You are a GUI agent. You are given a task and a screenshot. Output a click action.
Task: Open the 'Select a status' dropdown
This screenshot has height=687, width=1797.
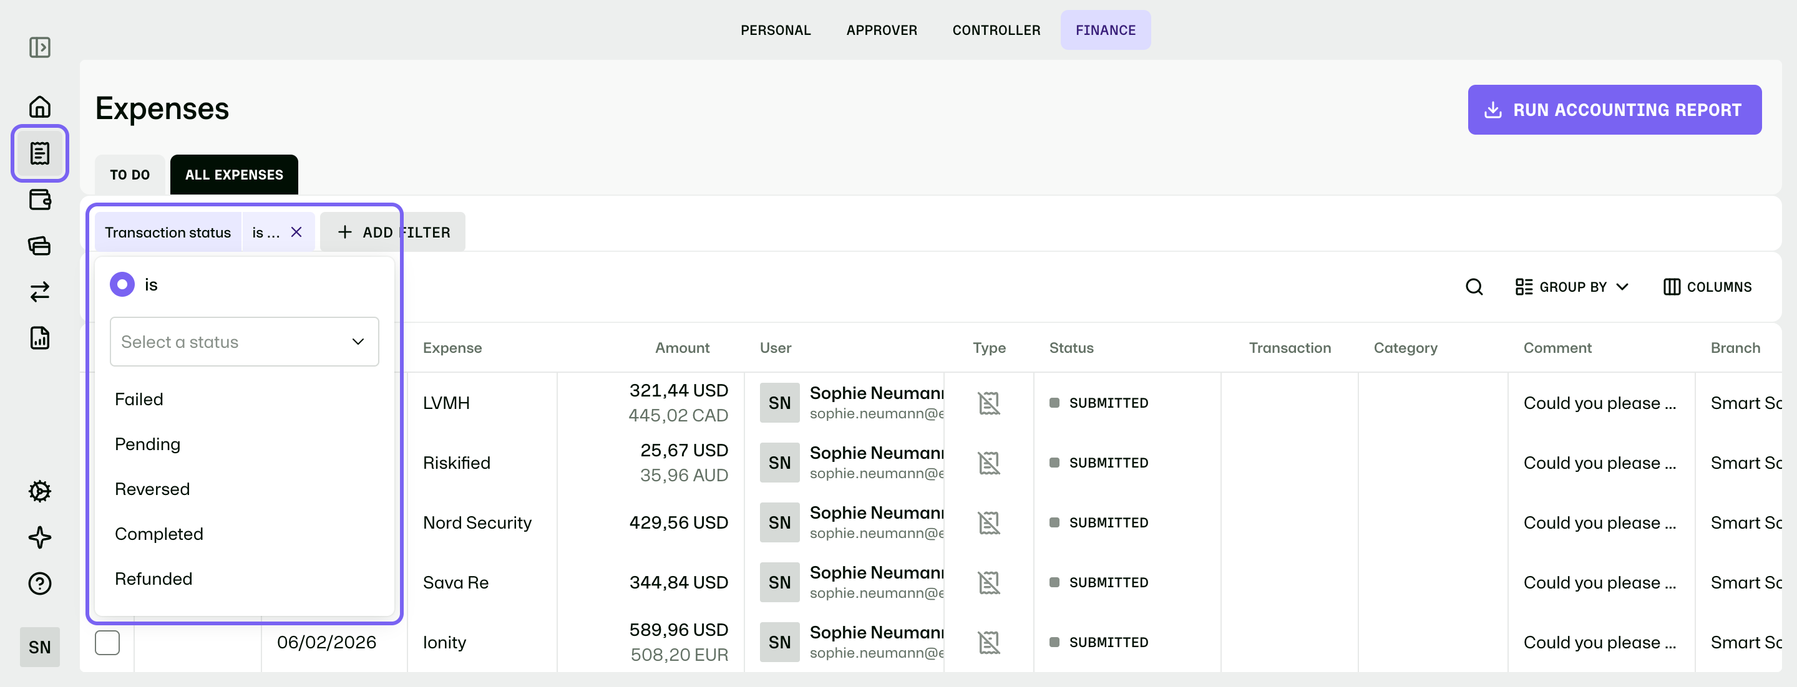coord(244,342)
